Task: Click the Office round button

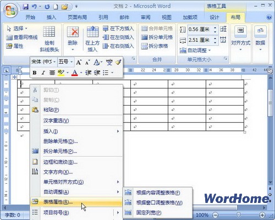Action: click(x=10, y=10)
